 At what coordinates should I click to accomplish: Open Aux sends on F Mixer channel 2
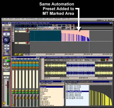pyautogui.click(x=17, y=65)
